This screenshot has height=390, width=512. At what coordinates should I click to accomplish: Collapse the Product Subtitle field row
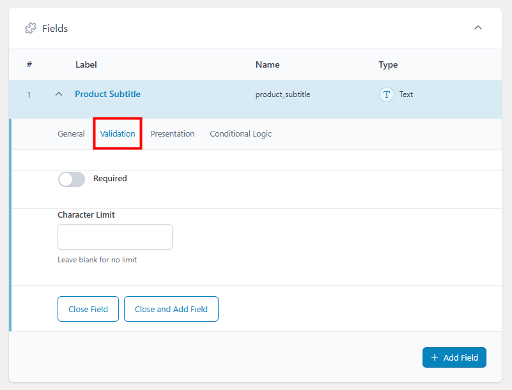(58, 93)
